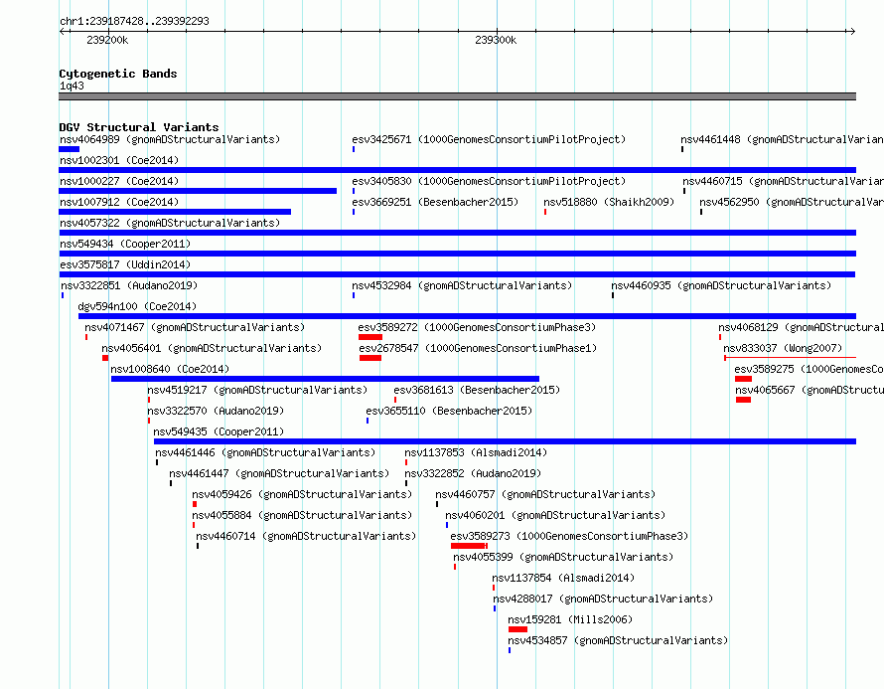Select the Cytogenetic Bands track title

pos(118,74)
